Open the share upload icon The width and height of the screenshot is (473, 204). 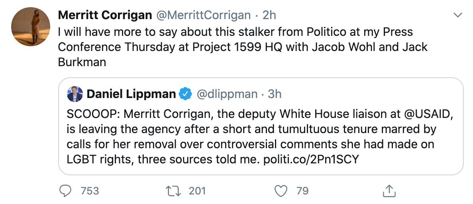389,191
